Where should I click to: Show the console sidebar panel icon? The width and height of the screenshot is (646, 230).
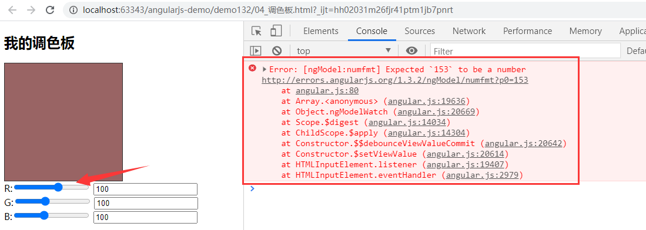click(x=256, y=50)
